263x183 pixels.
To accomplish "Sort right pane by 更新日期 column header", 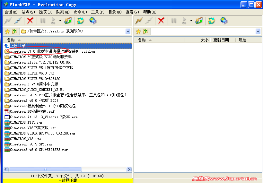I will (x=223, y=40).
